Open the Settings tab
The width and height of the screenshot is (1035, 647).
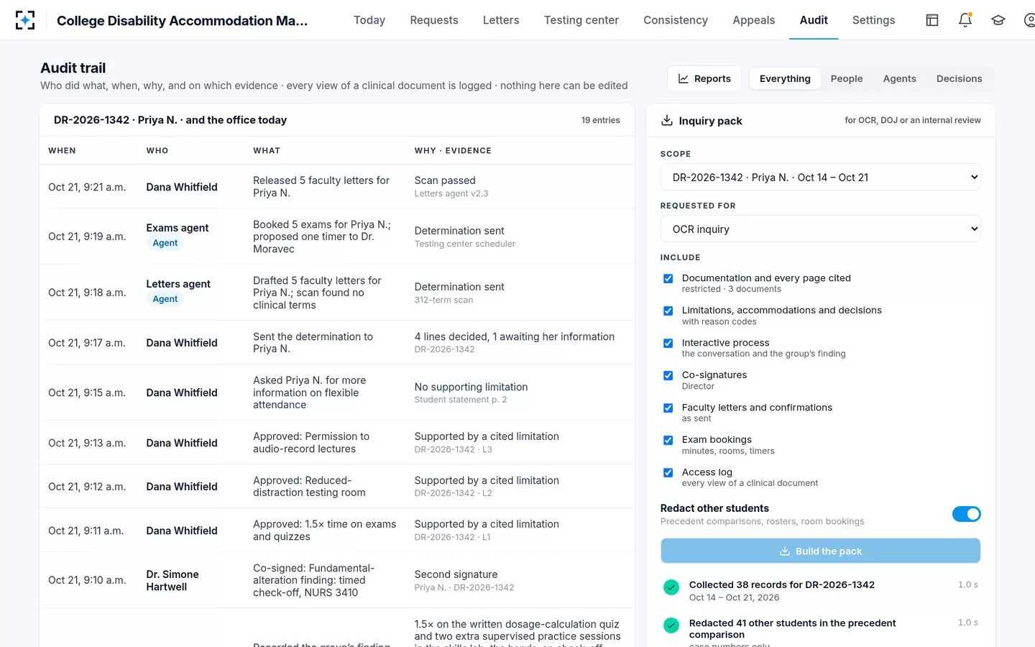tap(874, 20)
